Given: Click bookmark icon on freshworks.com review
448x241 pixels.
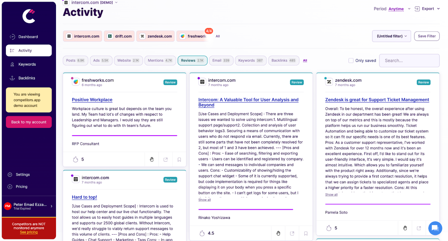Looking at the screenshot, I should tap(179, 159).
